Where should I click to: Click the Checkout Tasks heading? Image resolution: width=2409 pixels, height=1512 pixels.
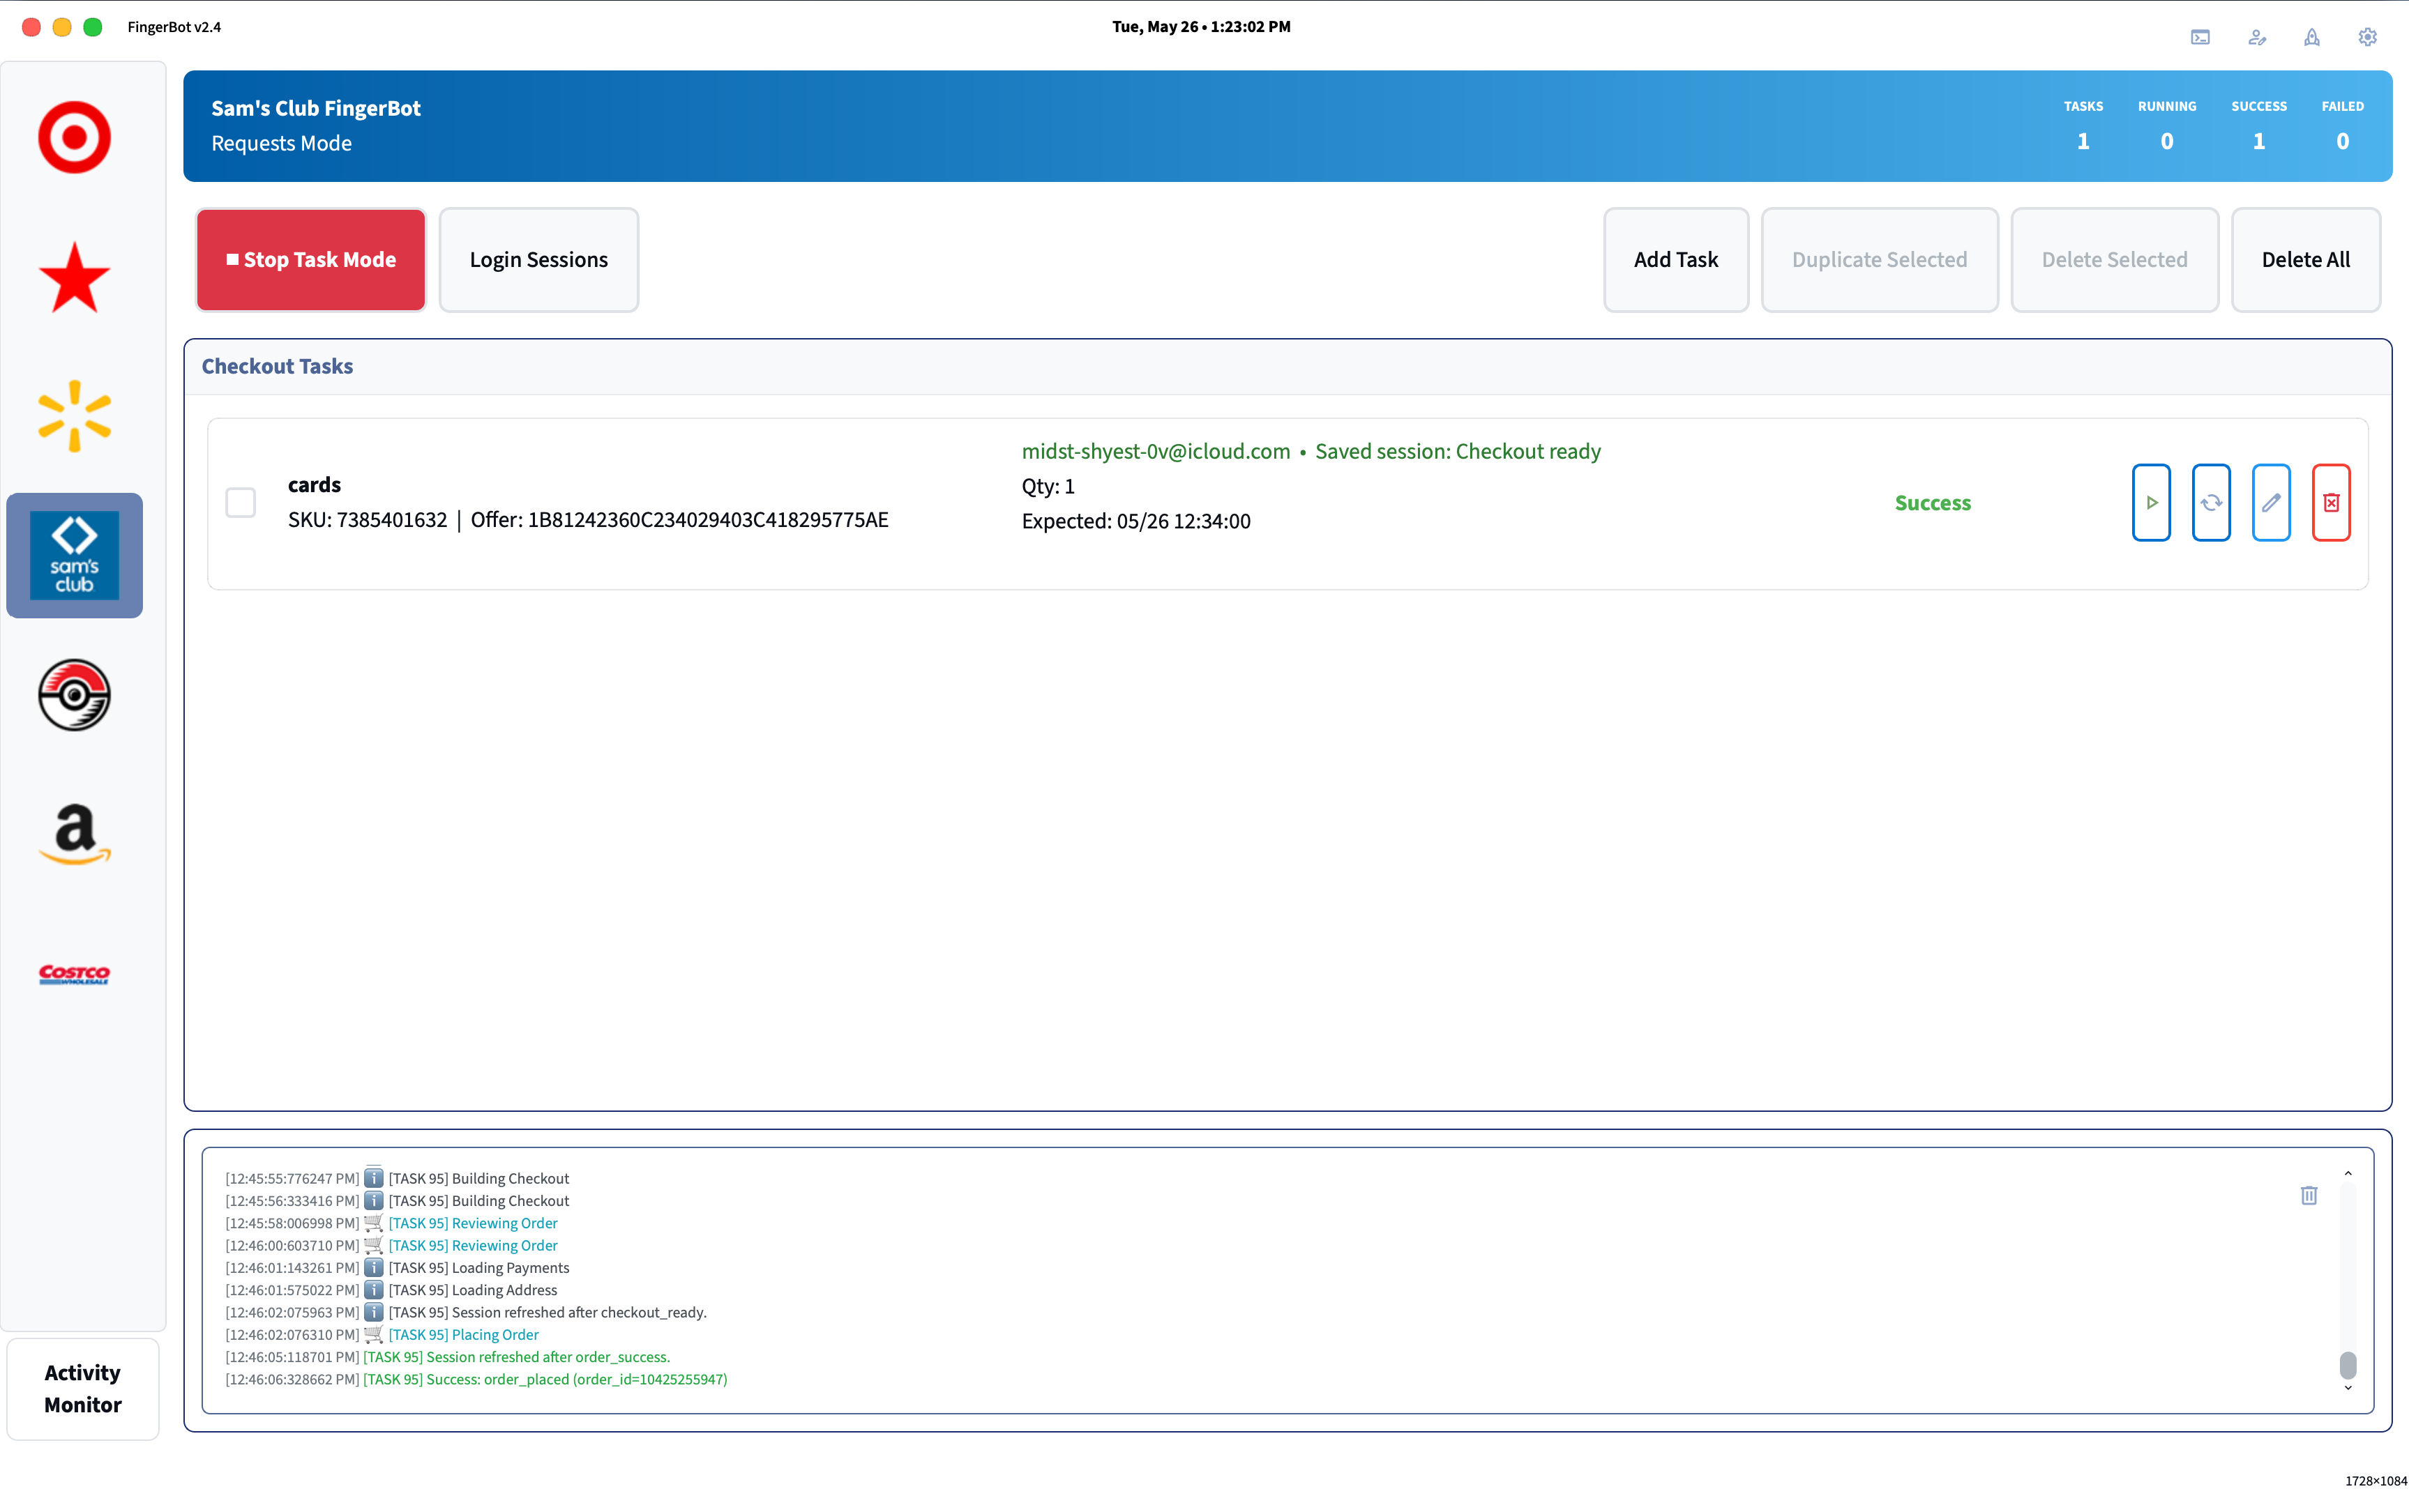(x=277, y=366)
